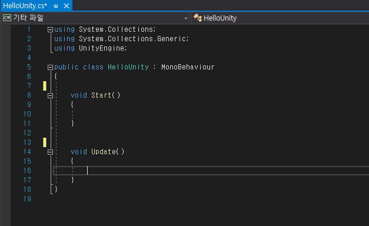This screenshot has height=226, width=369.
Task: Click the closing brace on line 17
Action: tap(72, 180)
